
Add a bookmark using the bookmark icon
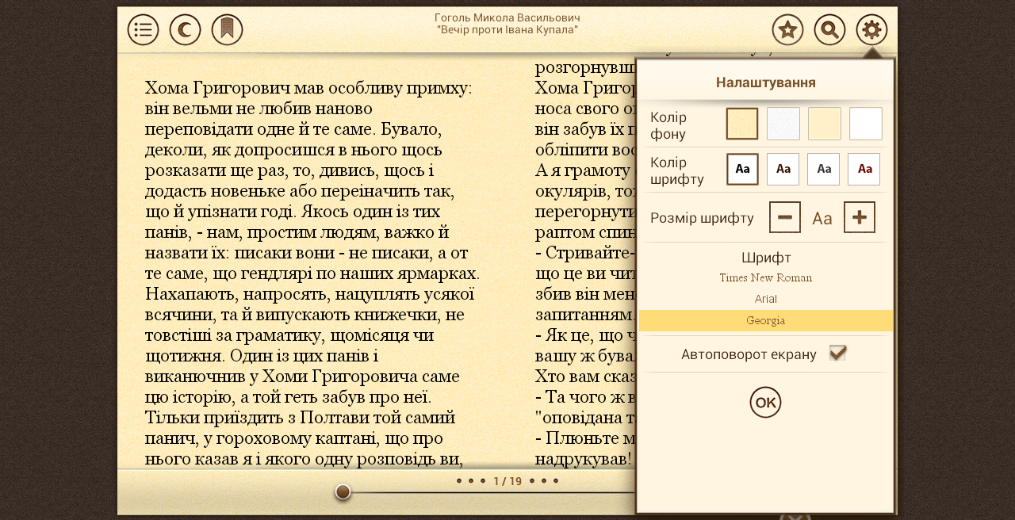click(227, 30)
